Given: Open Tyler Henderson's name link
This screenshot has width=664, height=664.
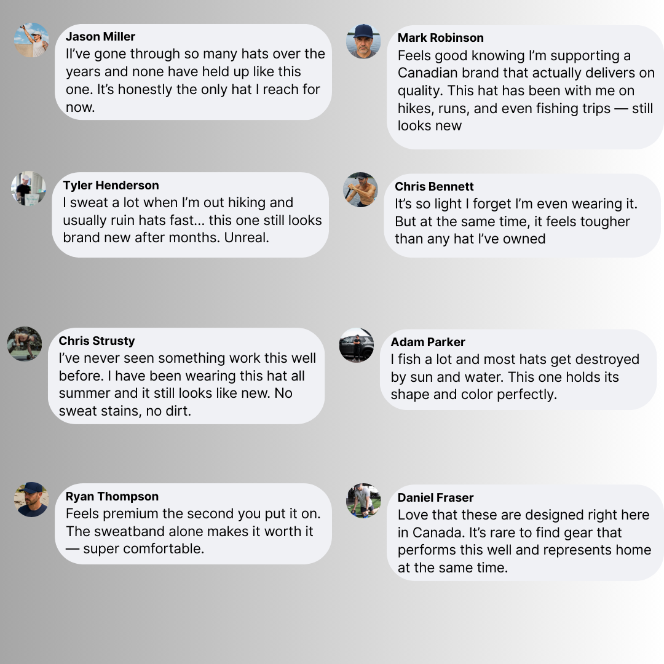Looking at the screenshot, I should (x=111, y=185).
